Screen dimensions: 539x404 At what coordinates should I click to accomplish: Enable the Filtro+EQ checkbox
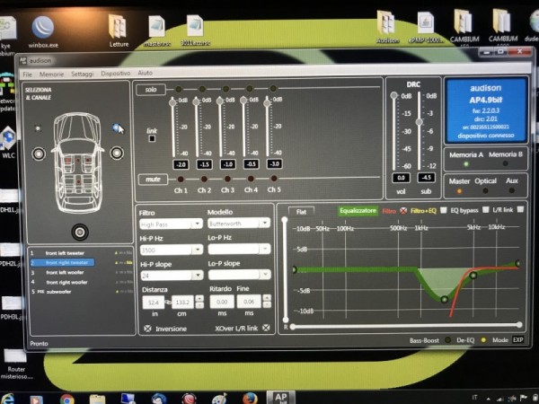(x=444, y=210)
